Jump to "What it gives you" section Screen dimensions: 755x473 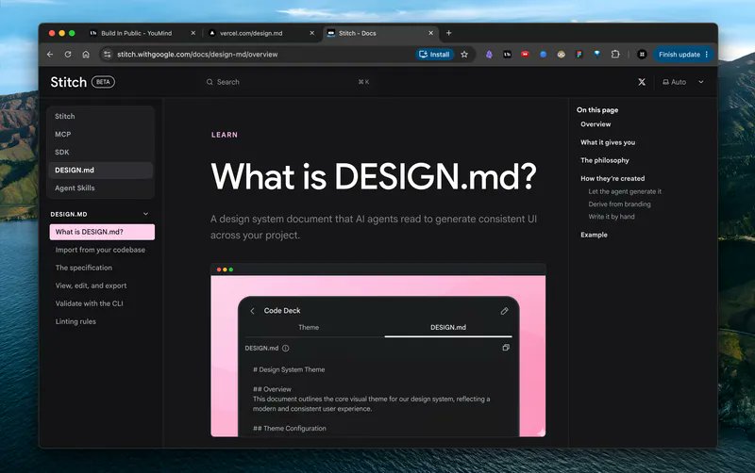[x=608, y=142]
